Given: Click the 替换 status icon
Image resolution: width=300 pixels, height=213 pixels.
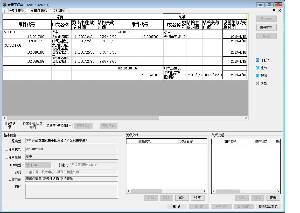Looking at the screenshot, I should pyautogui.click(x=257, y=75).
